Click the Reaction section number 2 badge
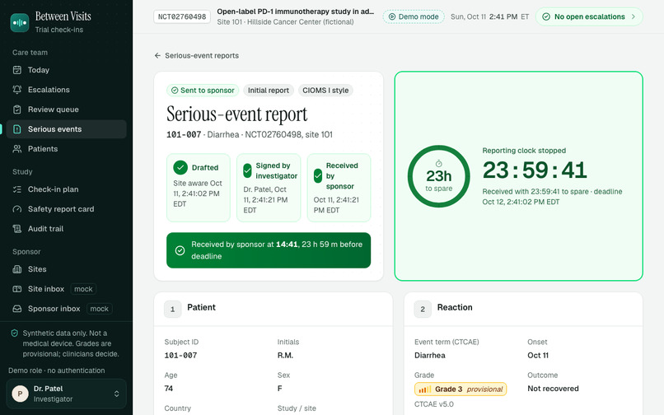Screen dimensions: 664x415 tap(423, 309)
